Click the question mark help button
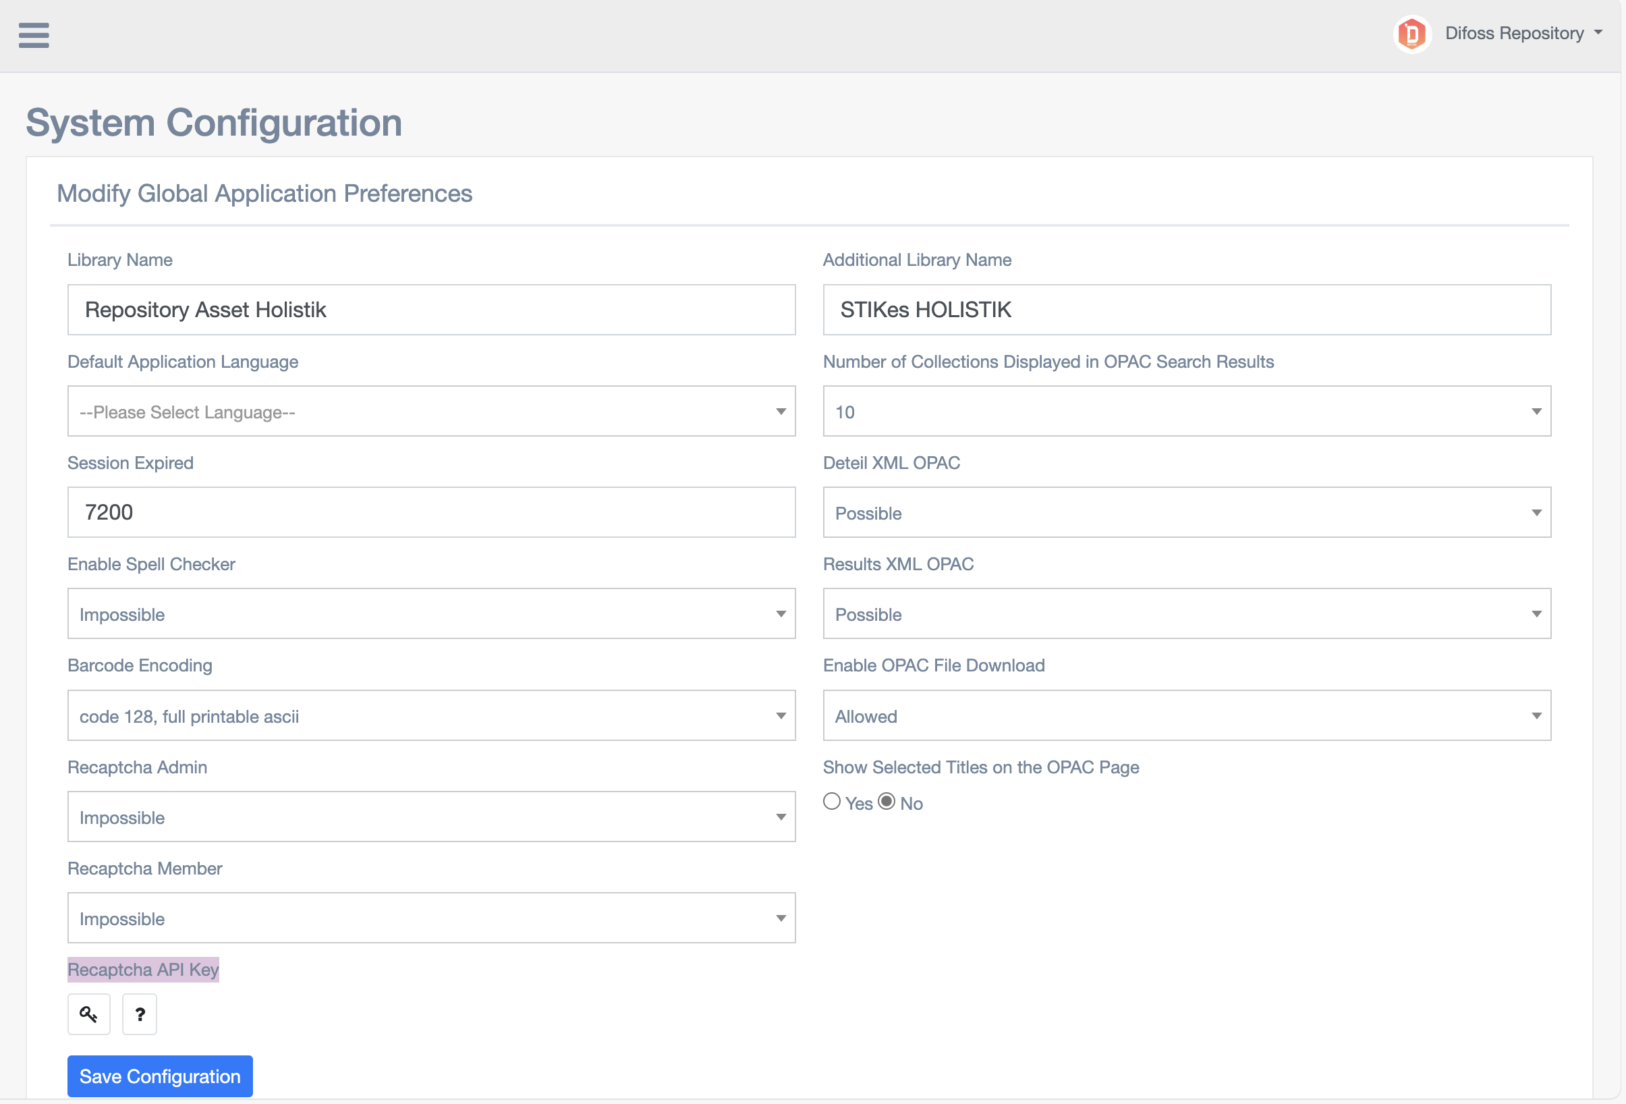Screen dimensions: 1626x1104 (x=140, y=1014)
